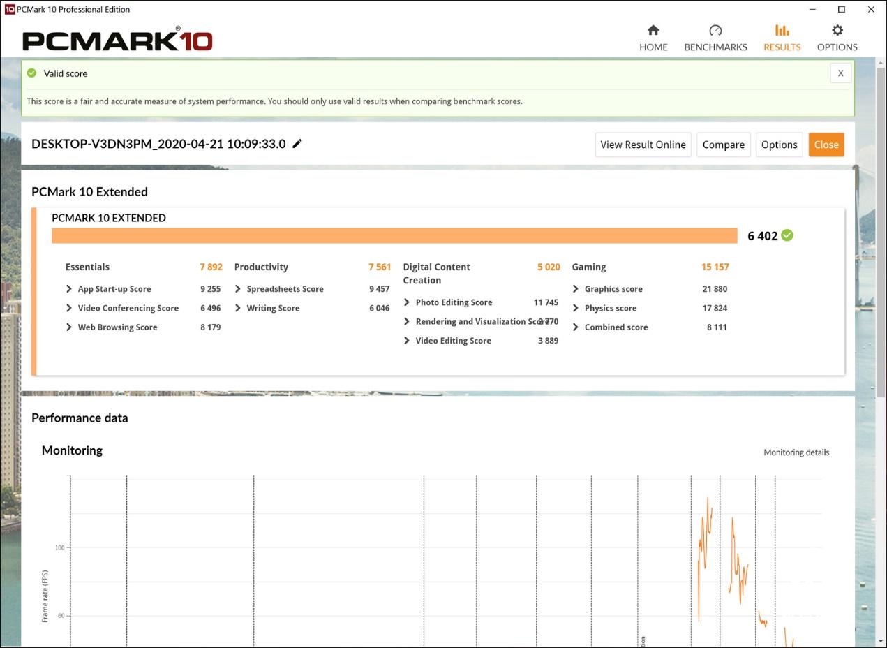This screenshot has width=887, height=648.
Task: Maximize the PCMark 10 window
Action: [842, 9]
